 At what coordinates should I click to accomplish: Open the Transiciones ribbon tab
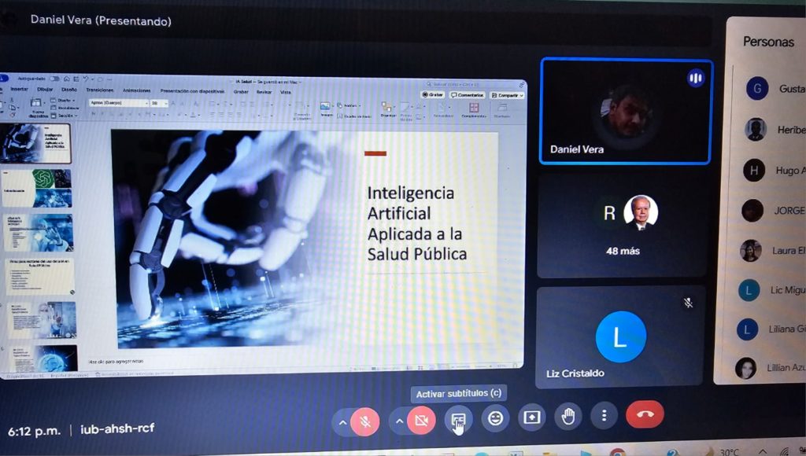coord(99,90)
